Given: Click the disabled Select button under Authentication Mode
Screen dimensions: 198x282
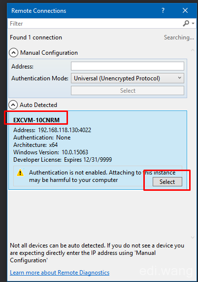Looking at the screenshot, I should 128,90.
